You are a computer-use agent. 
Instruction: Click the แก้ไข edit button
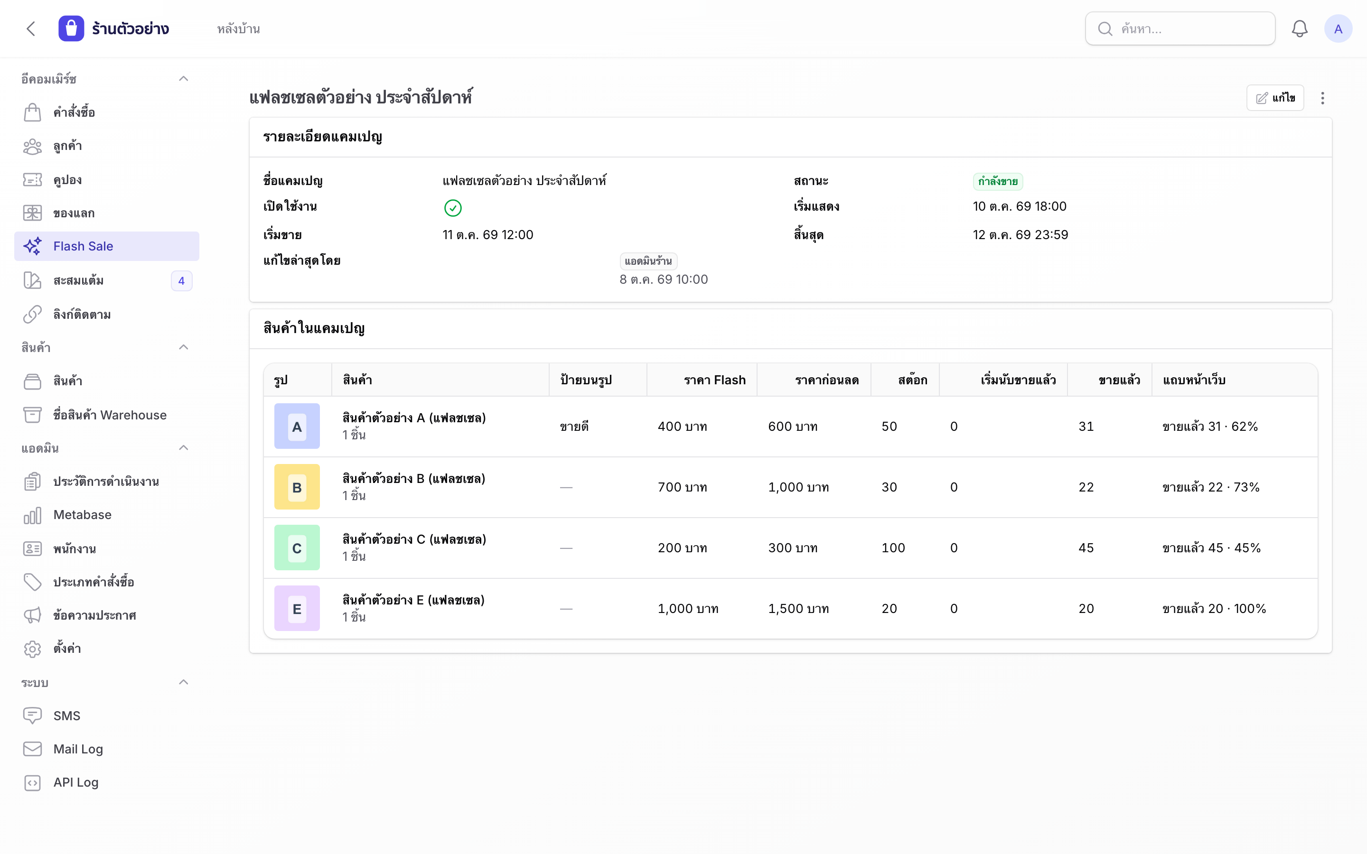pos(1275,98)
